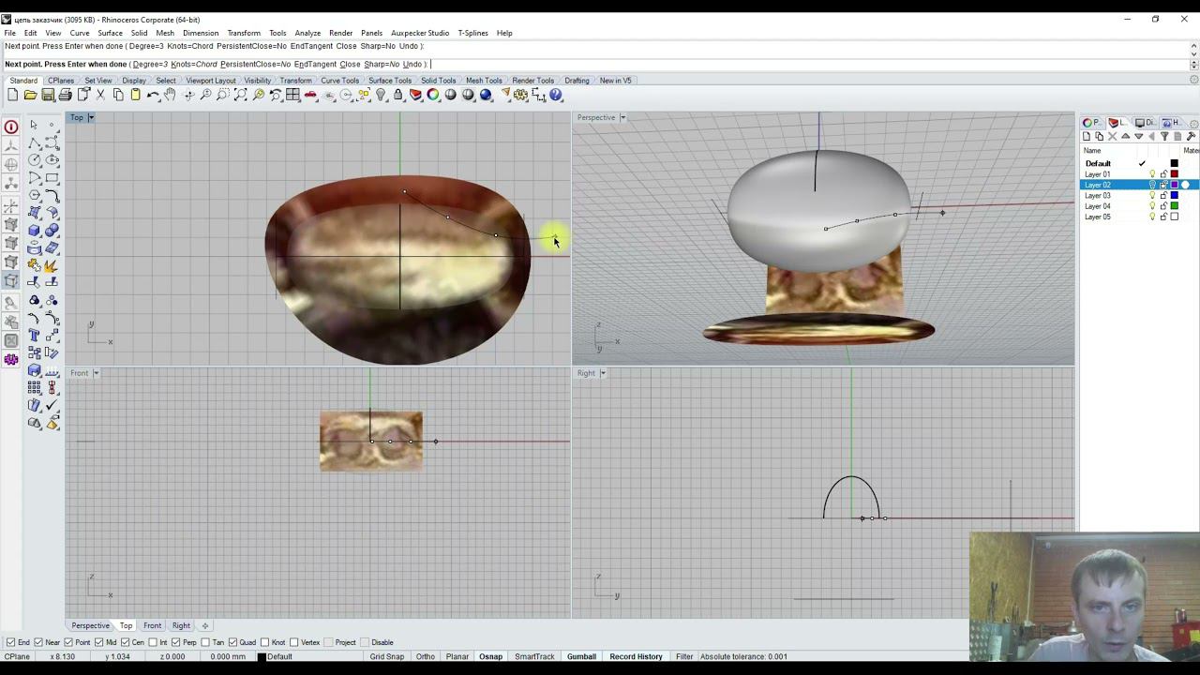The height and width of the screenshot is (675, 1200).
Task: Open the Right viewport title dropdown arrow
Action: (x=603, y=373)
